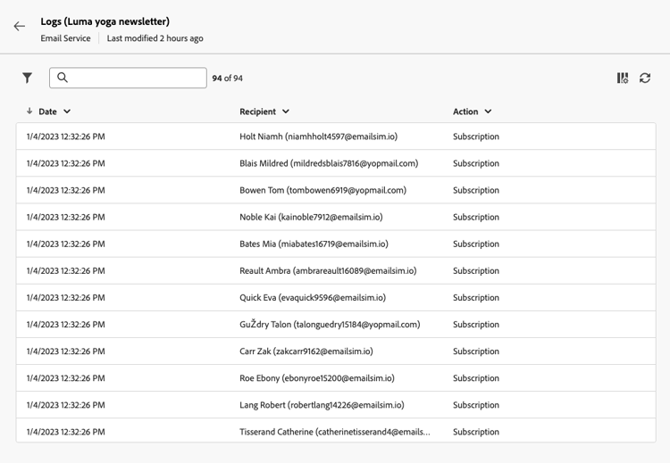The height and width of the screenshot is (463, 670).
Task: Open the filter funnel icon
Action: tap(28, 79)
